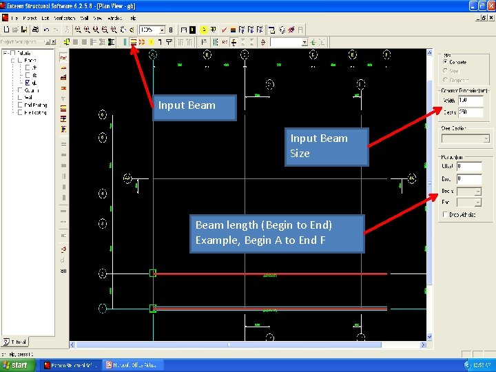Click the yellow highlighted icon in top toolbar
The height and width of the screenshot is (372, 496).
204,30
